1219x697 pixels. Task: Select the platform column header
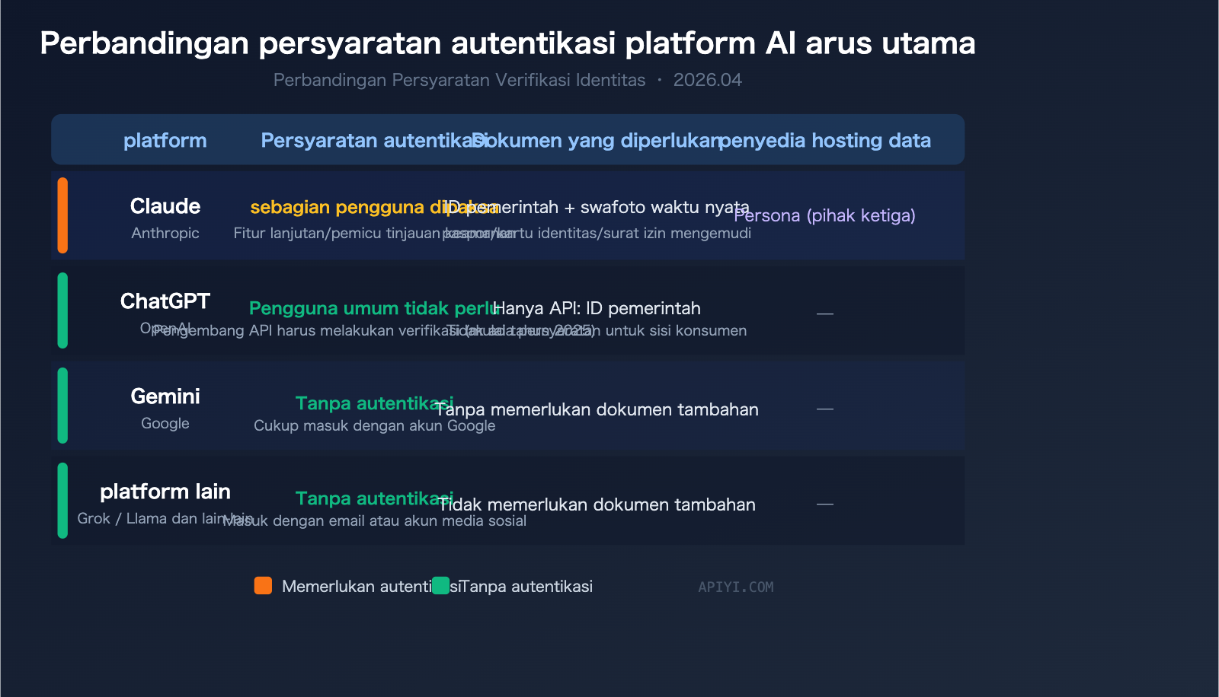[165, 140]
